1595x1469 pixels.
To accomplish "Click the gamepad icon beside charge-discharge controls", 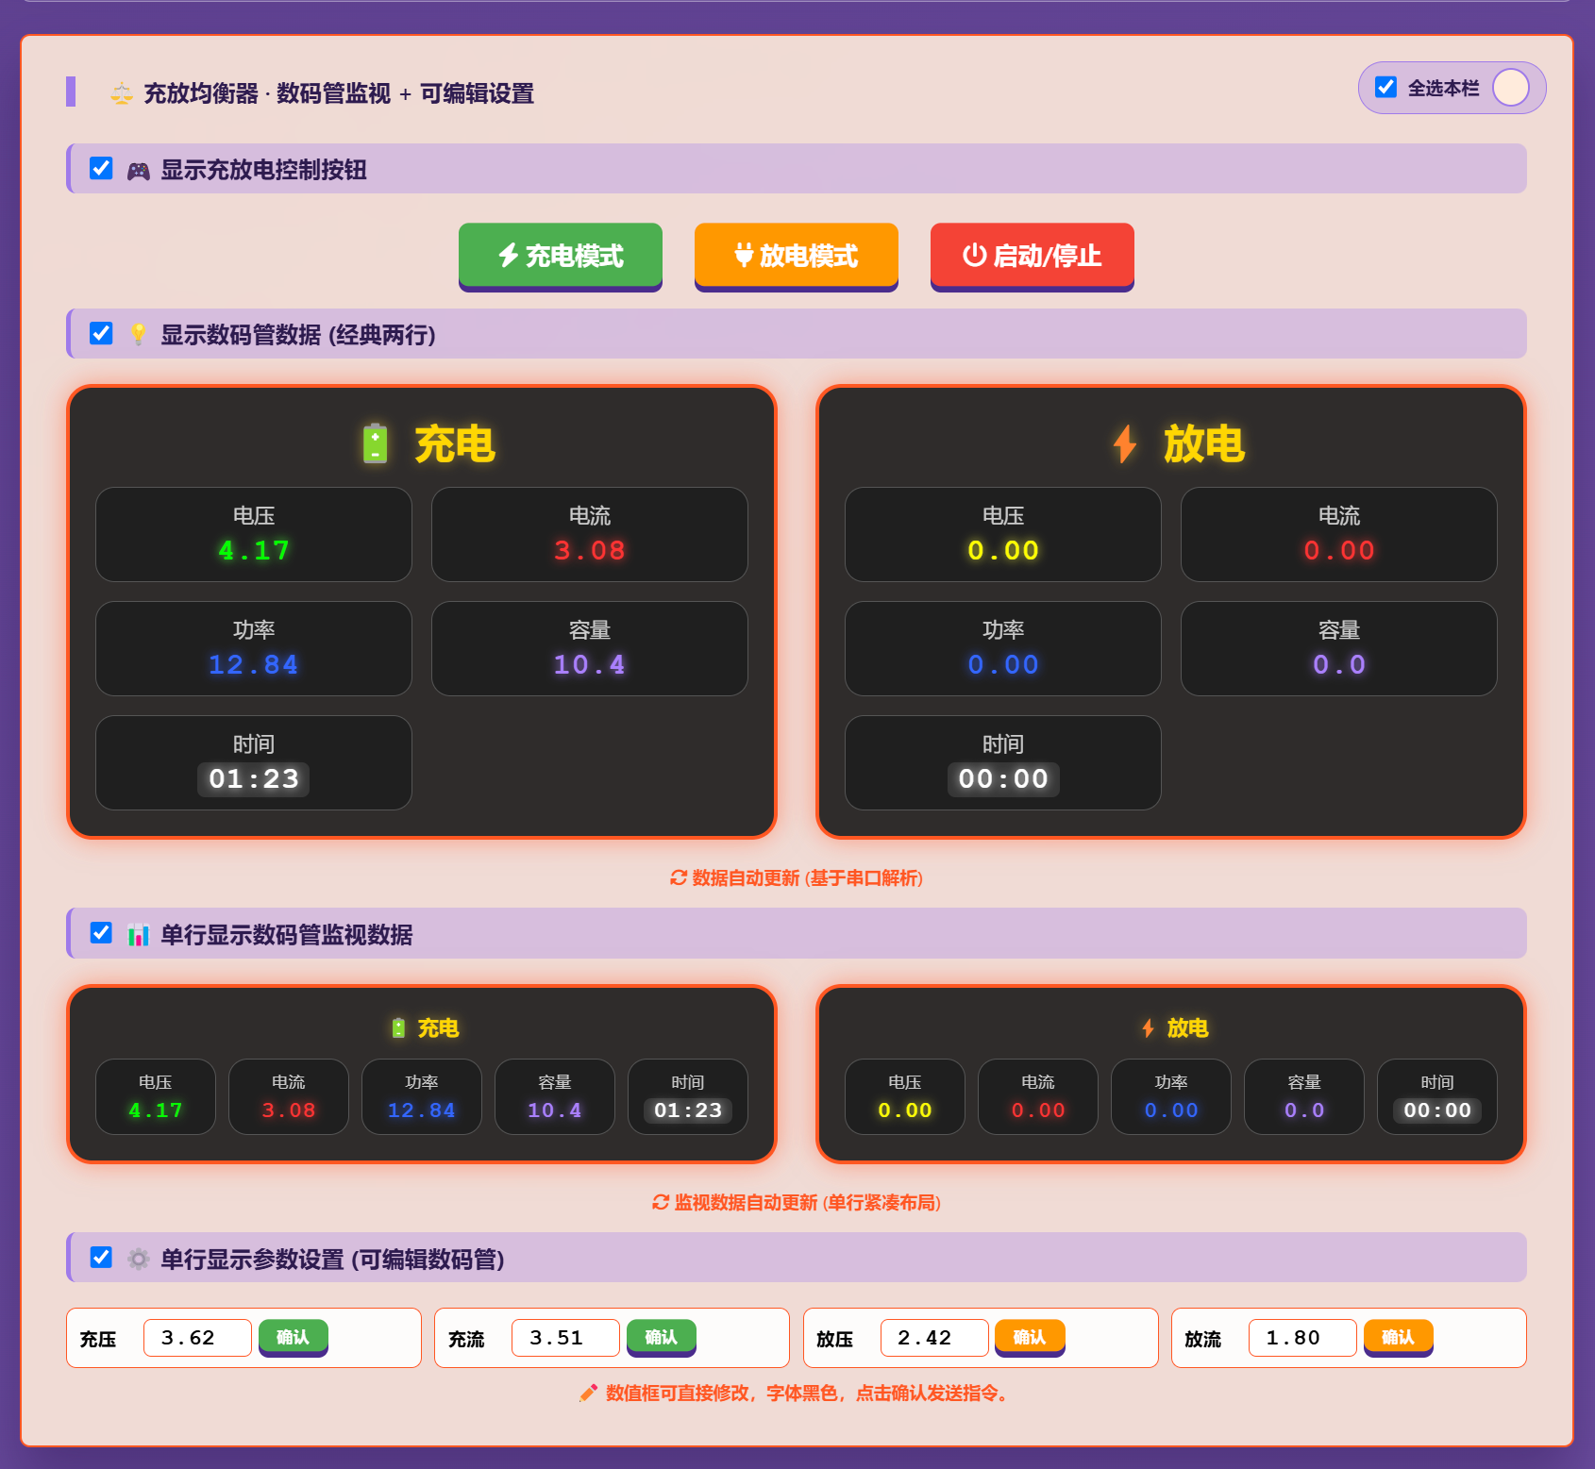I will click(139, 171).
